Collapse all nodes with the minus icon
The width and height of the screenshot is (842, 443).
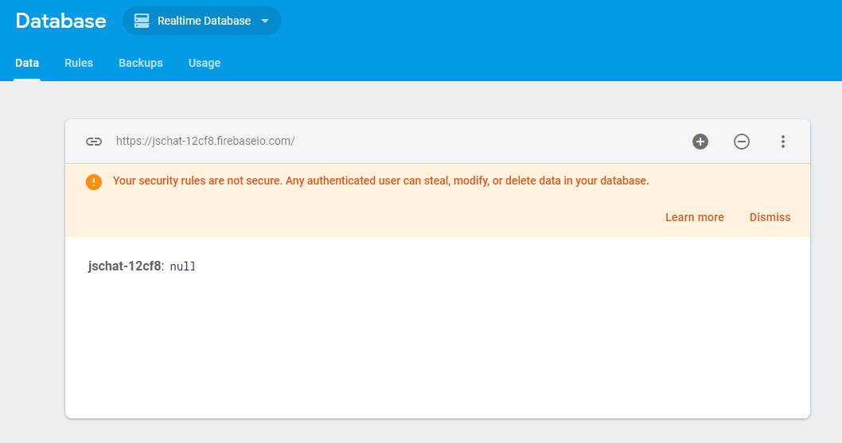[742, 142]
